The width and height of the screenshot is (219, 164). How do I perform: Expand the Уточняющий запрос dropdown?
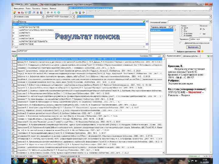(210, 22)
